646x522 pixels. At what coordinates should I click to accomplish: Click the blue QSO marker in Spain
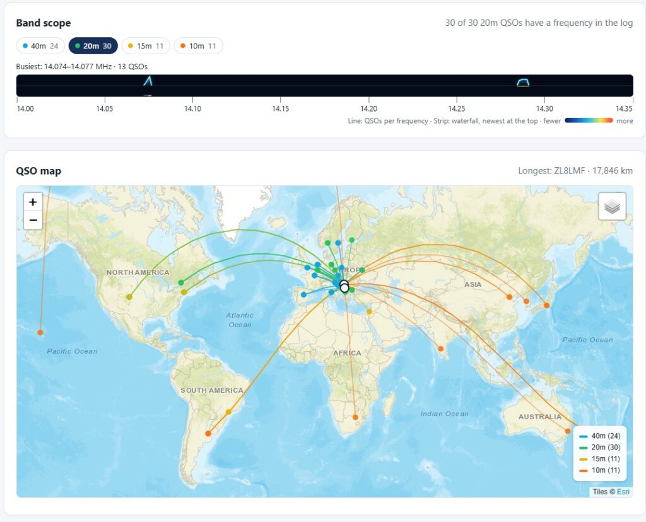coord(303,295)
